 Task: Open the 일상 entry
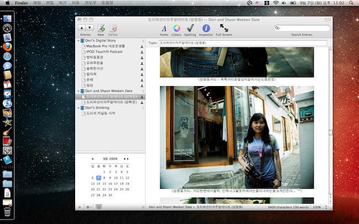pos(89,86)
